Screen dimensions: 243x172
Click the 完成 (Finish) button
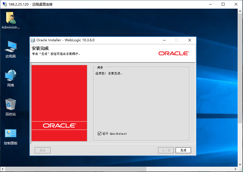(183, 150)
